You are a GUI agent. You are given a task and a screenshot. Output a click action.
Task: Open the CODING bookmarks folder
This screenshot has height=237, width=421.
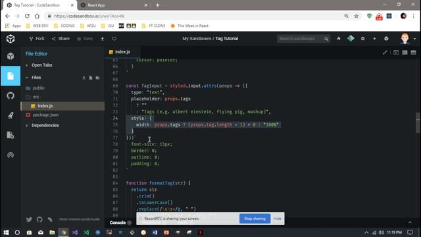(64, 26)
